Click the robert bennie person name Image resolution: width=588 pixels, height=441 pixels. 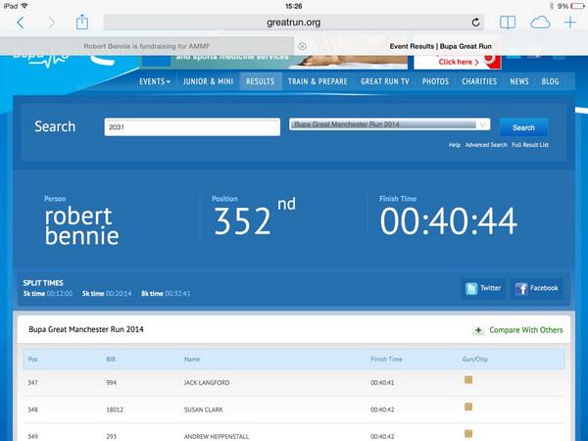click(x=81, y=226)
